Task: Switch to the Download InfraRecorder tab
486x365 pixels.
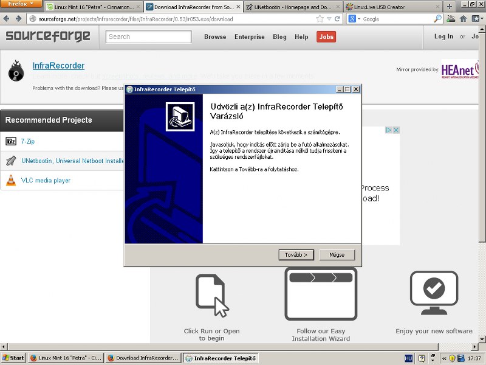Action: [194, 7]
